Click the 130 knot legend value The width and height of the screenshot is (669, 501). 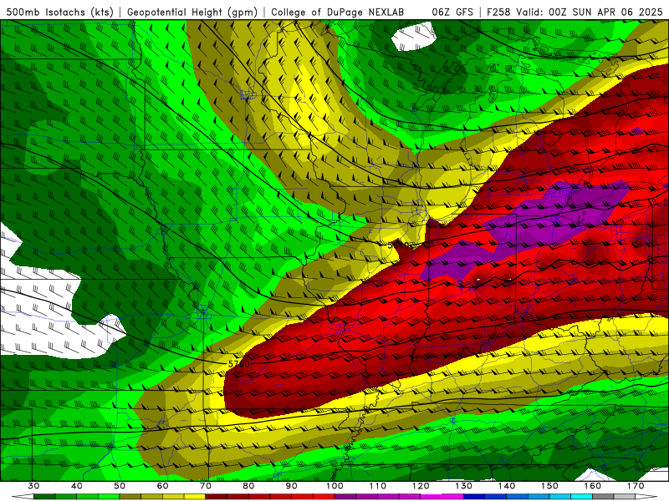(464, 486)
